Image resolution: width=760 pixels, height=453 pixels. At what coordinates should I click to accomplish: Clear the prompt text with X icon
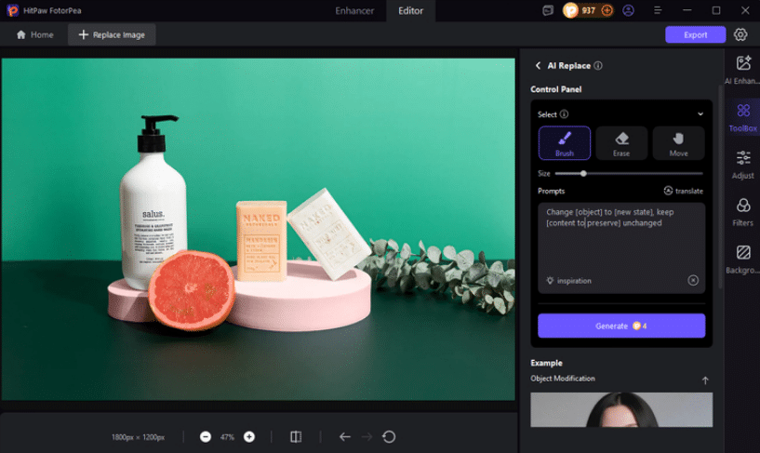[x=693, y=280]
